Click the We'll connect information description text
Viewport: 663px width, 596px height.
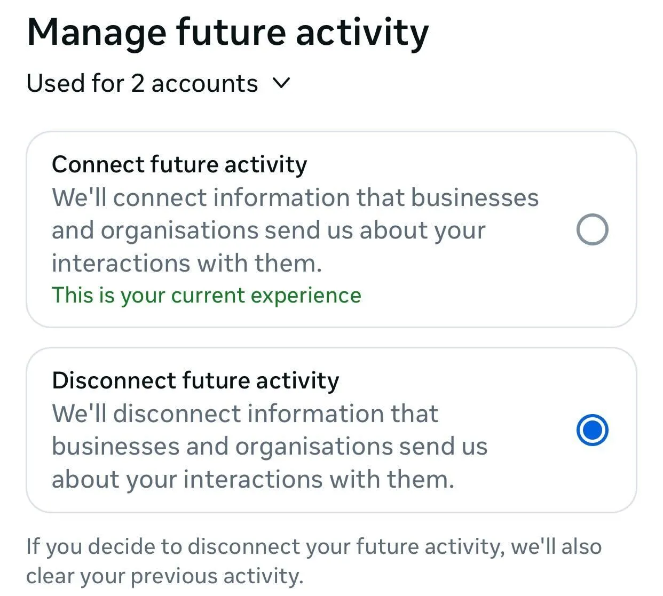[x=295, y=198]
